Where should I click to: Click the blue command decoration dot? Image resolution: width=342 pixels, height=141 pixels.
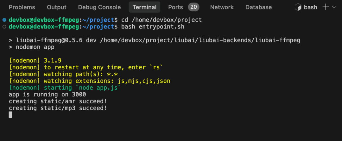(4, 20)
